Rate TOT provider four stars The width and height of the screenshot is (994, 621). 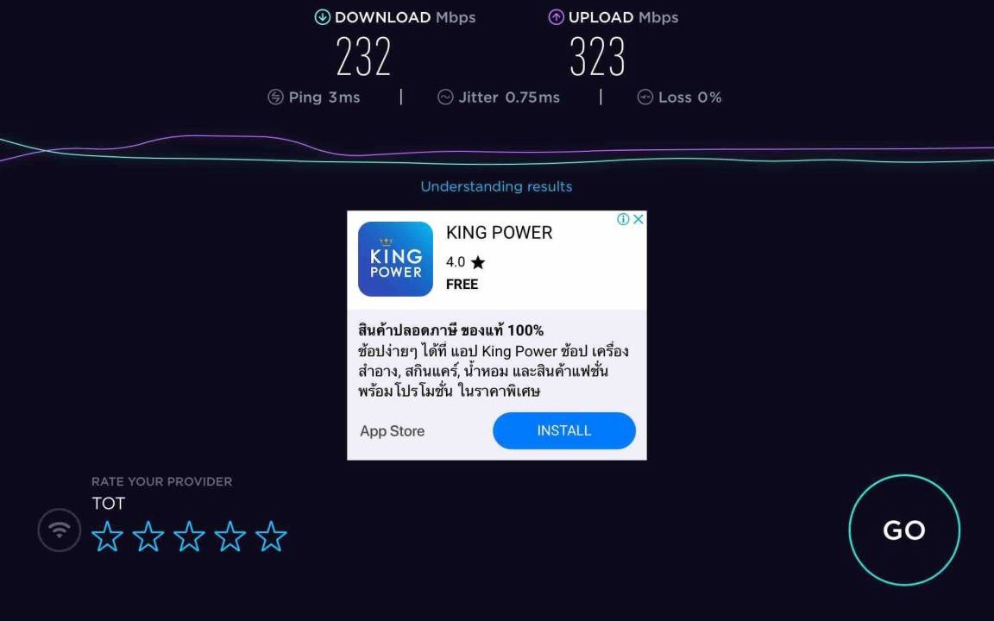point(230,536)
